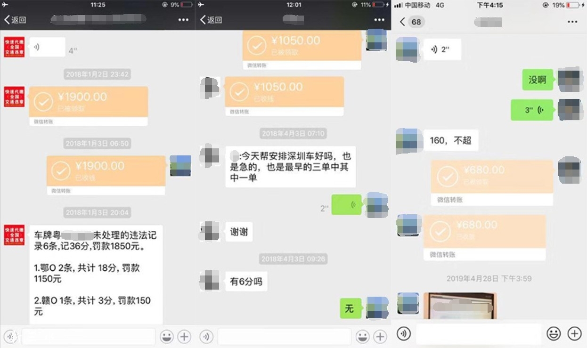Open the photo thumbnail below the 2019年4月28日 timestamp

[460, 306]
